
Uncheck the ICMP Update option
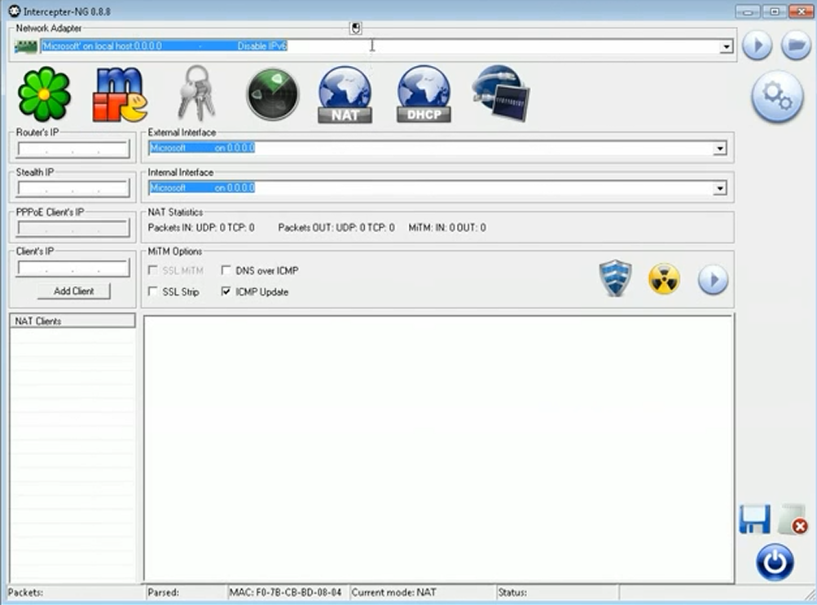226,292
